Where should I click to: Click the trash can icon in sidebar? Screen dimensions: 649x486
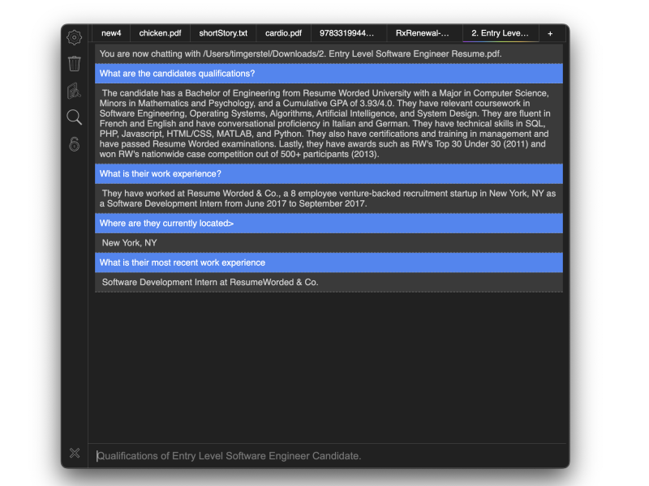74,64
